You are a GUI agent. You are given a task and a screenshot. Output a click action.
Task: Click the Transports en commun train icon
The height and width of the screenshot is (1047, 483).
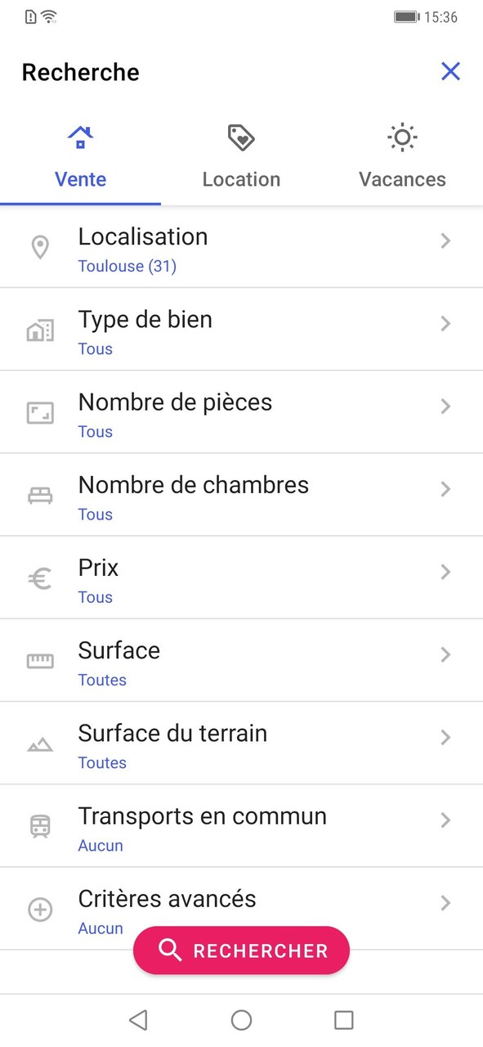[39, 826]
